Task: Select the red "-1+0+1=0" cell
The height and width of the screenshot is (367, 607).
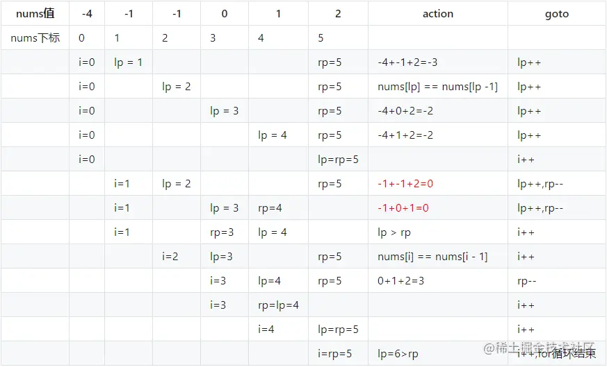Action: click(x=403, y=208)
